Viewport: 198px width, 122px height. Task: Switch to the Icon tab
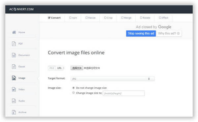coord(73,18)
